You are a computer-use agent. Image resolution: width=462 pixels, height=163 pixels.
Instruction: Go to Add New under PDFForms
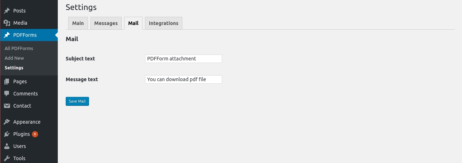pos(14,58)
